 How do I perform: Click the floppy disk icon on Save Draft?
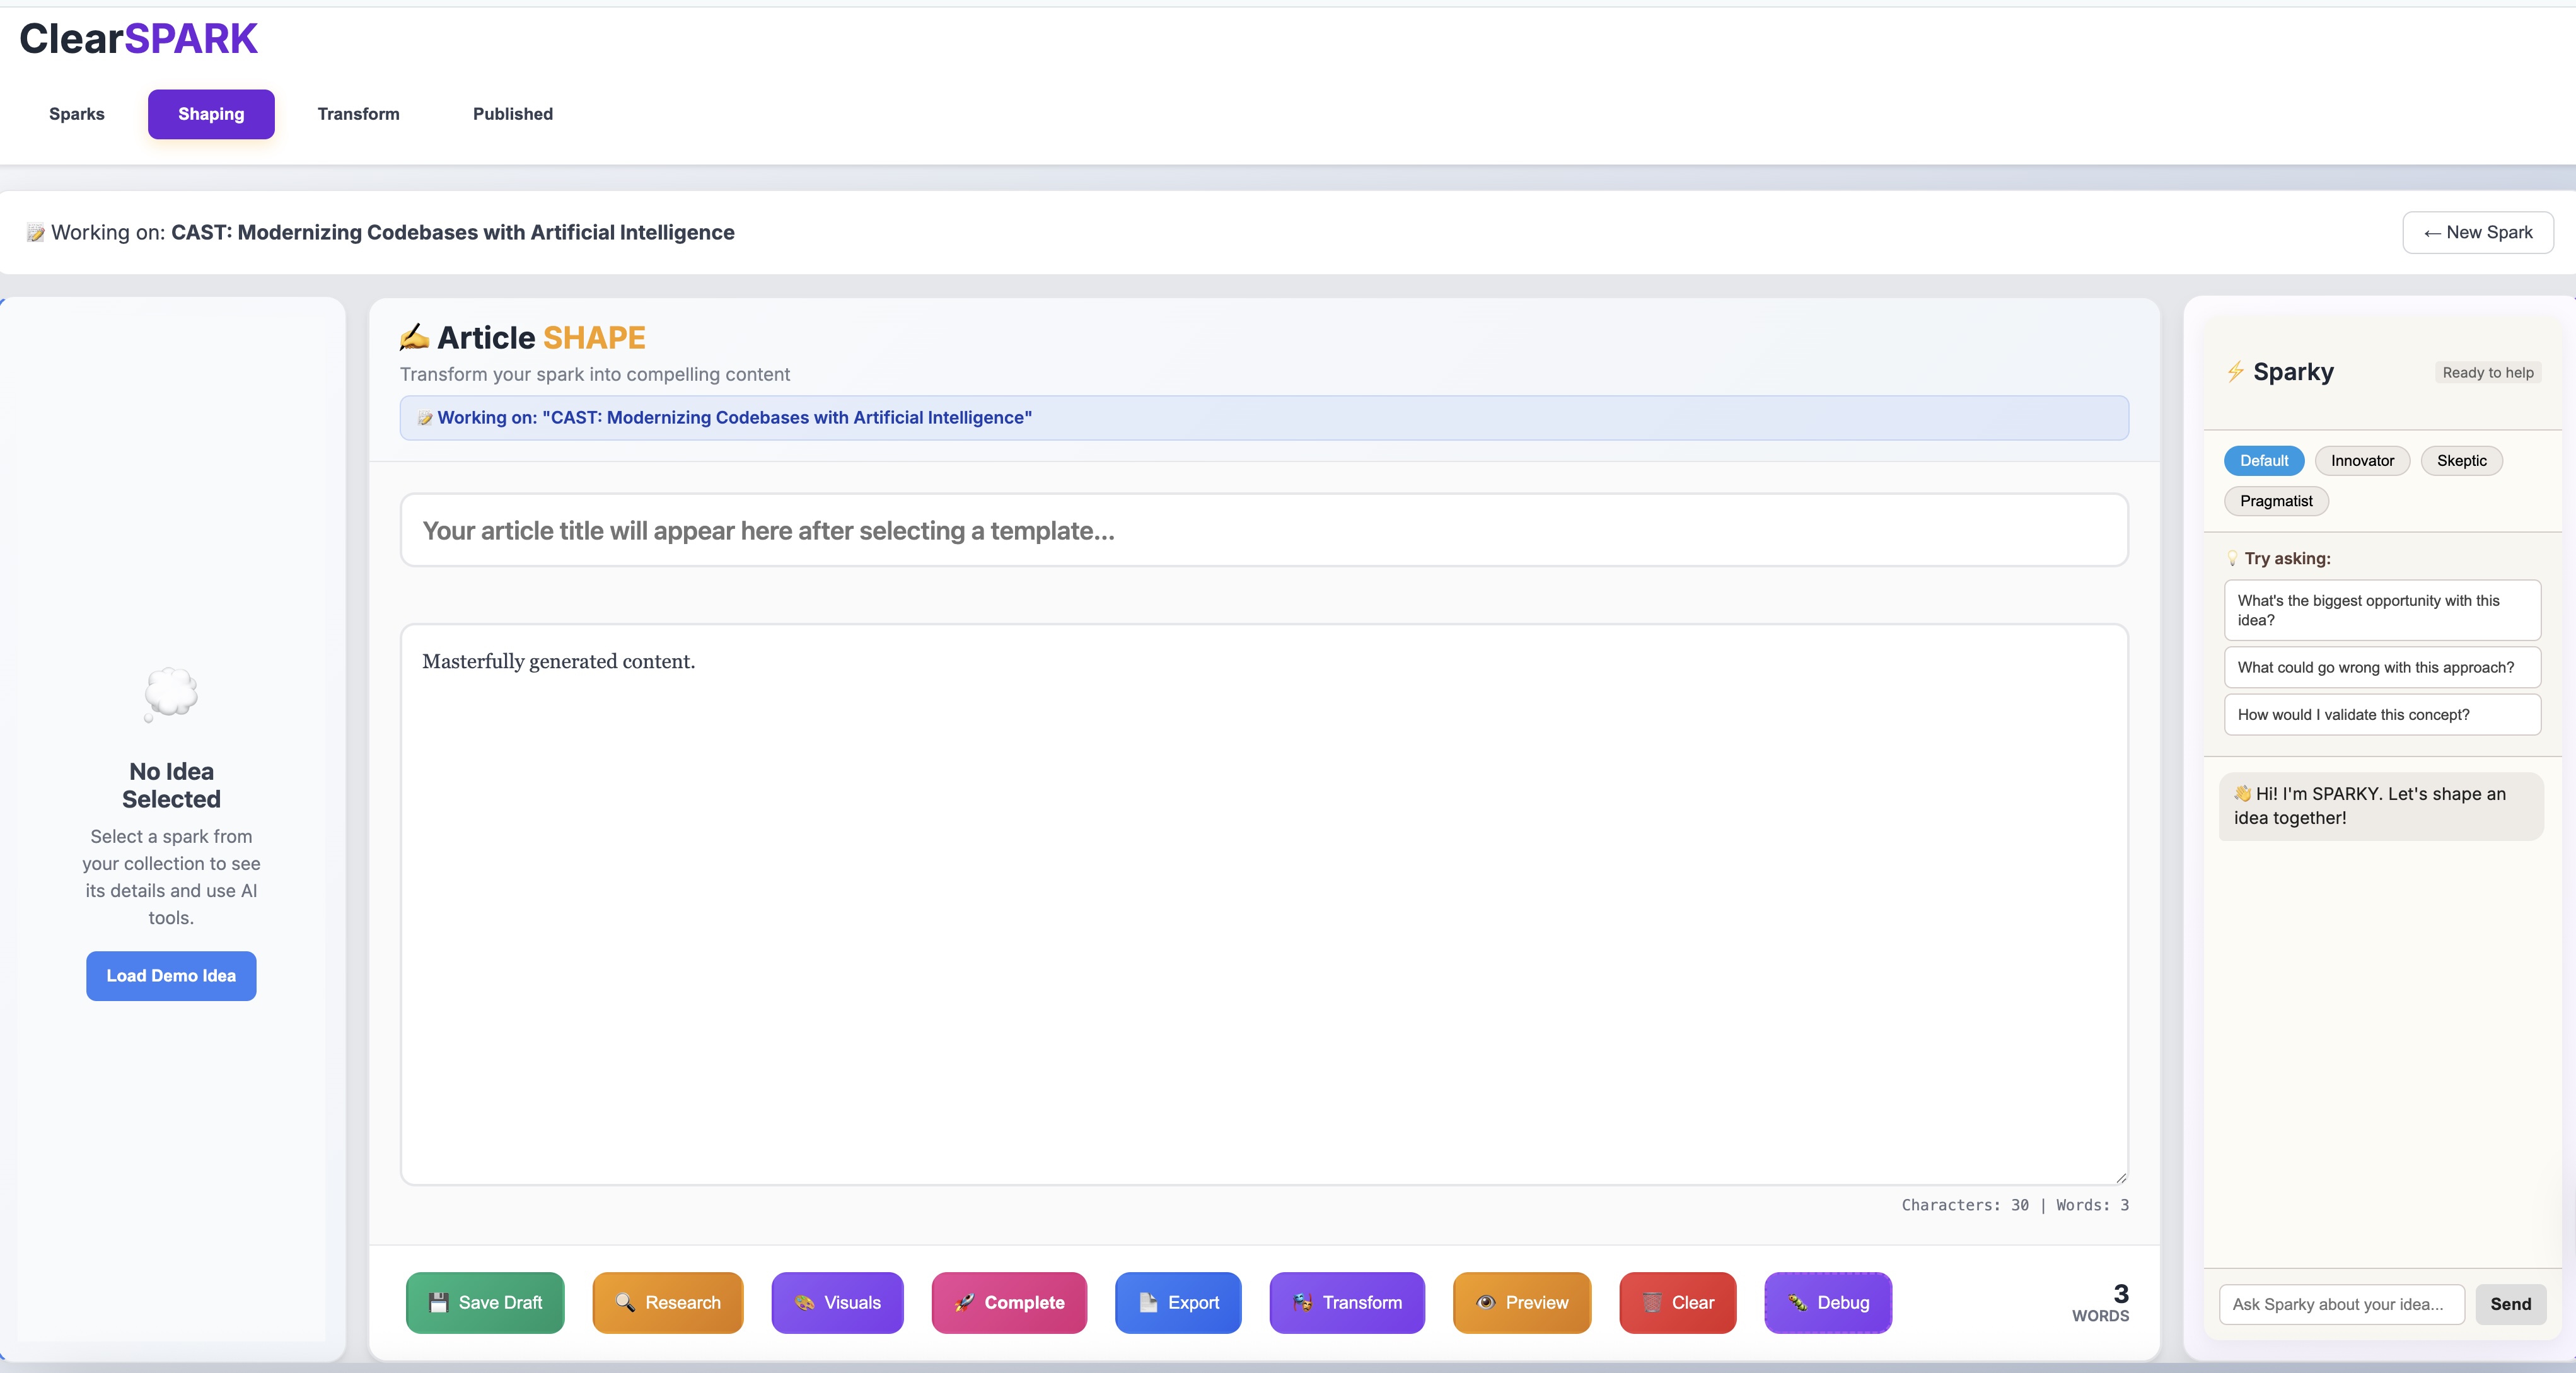point(438,1302)
